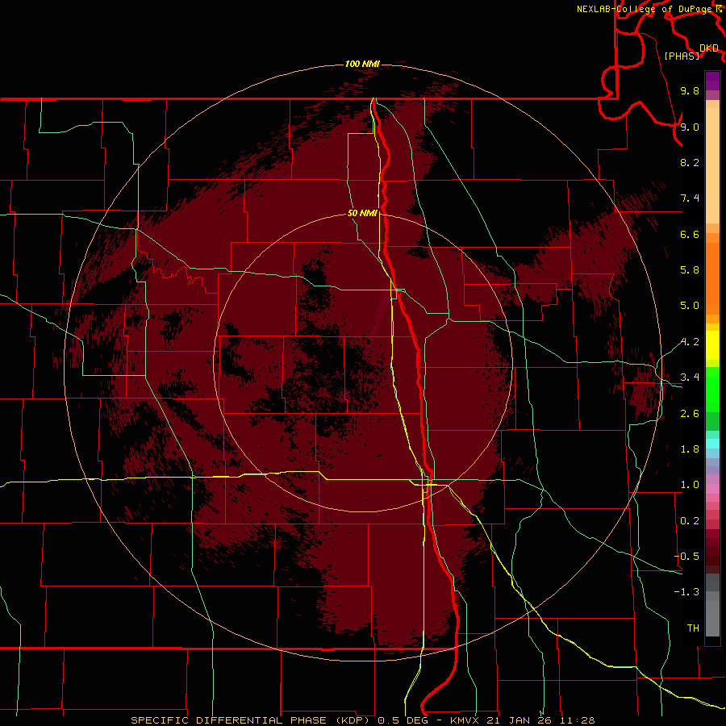The width and height of the screenshot is (726, 726).
Task: Select the 1.0 value on the color scale
Action: tap(690, 485)
